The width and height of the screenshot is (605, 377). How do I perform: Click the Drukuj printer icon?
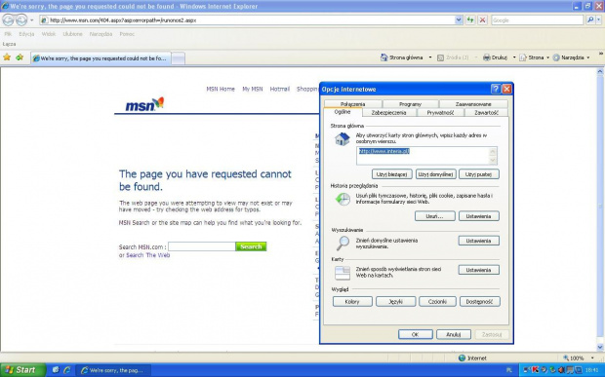[487, 57]
